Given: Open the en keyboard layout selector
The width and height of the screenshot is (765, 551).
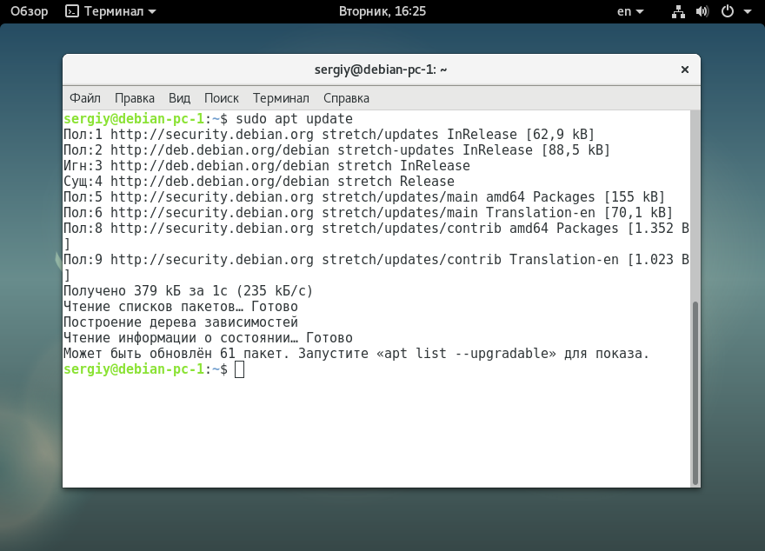Looking at the screenshot, I should 630,11.
